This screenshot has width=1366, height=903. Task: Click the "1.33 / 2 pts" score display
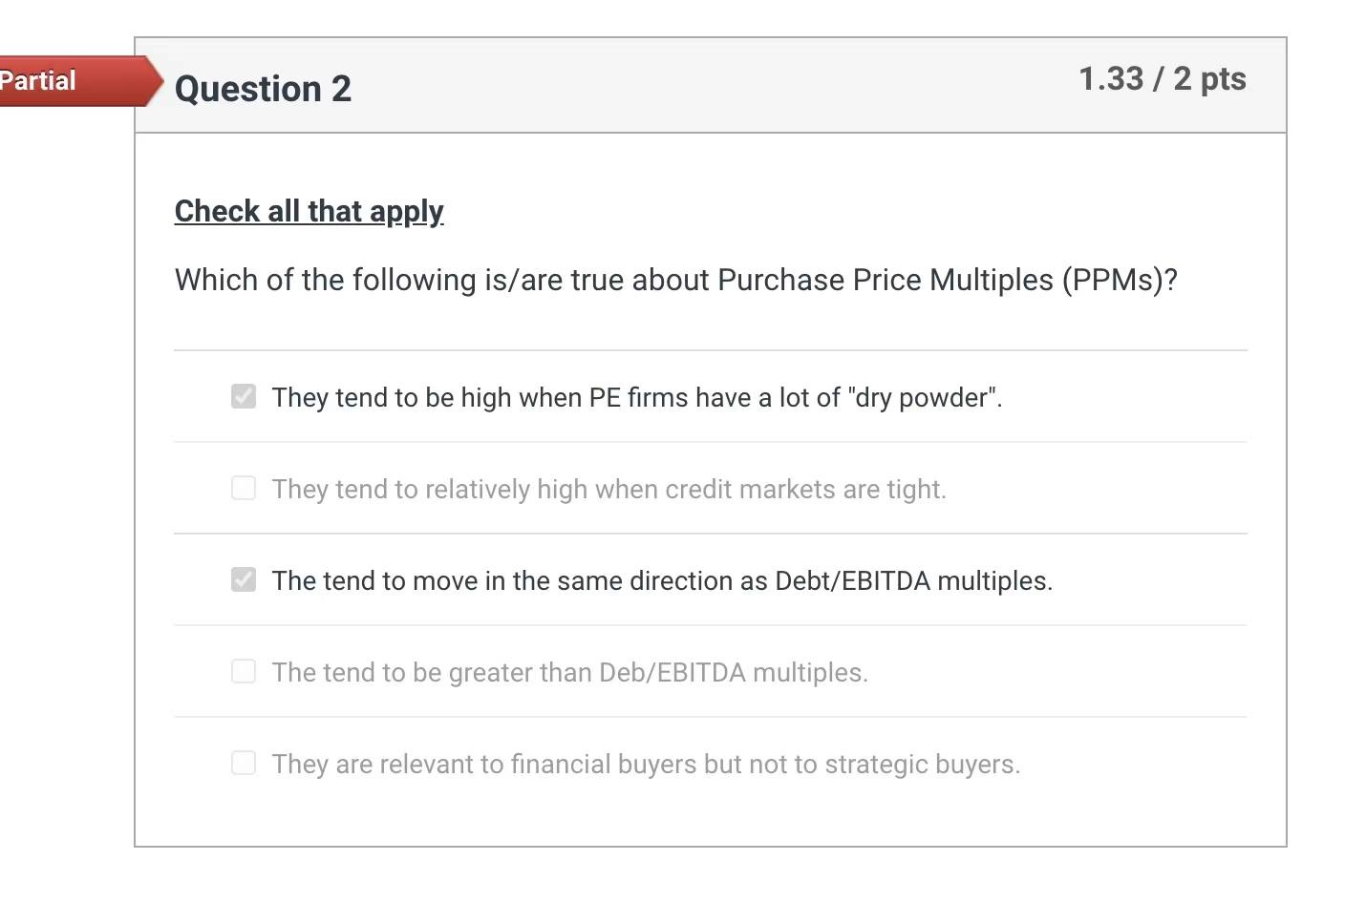(x=1162, y=78)
